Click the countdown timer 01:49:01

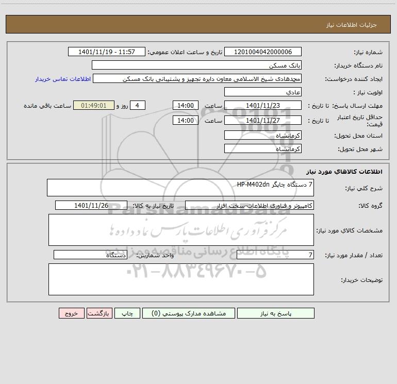click(x=94, y=105)
